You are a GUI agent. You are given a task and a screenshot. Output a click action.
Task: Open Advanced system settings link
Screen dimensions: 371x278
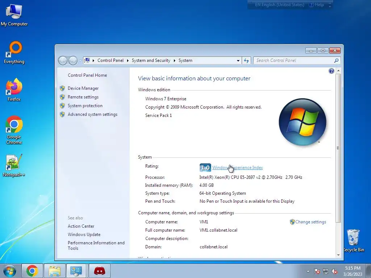tap(92, 114)
